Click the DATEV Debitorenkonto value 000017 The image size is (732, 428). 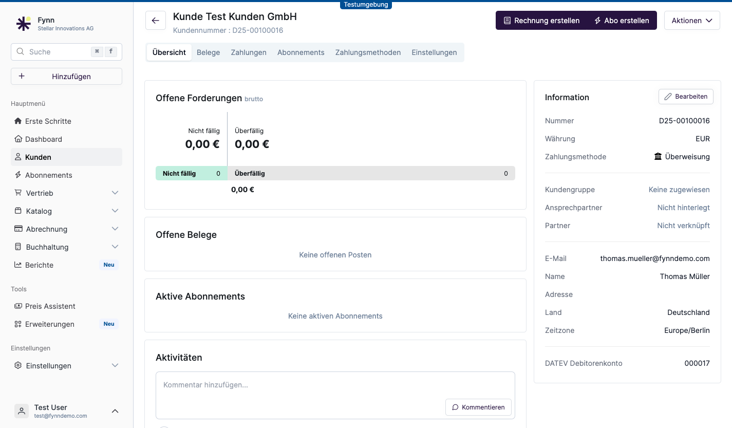pos(697,363)
